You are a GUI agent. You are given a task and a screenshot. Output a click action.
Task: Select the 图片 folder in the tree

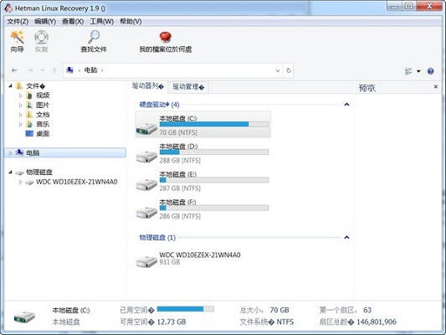coord(43,105)
